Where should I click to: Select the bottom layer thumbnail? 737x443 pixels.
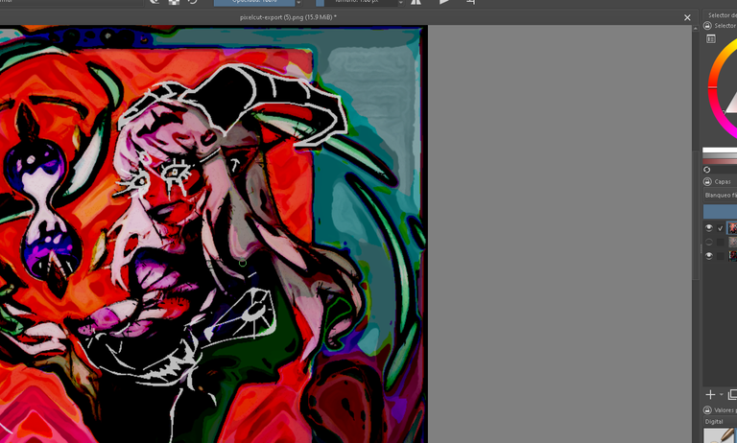point(732,256)
